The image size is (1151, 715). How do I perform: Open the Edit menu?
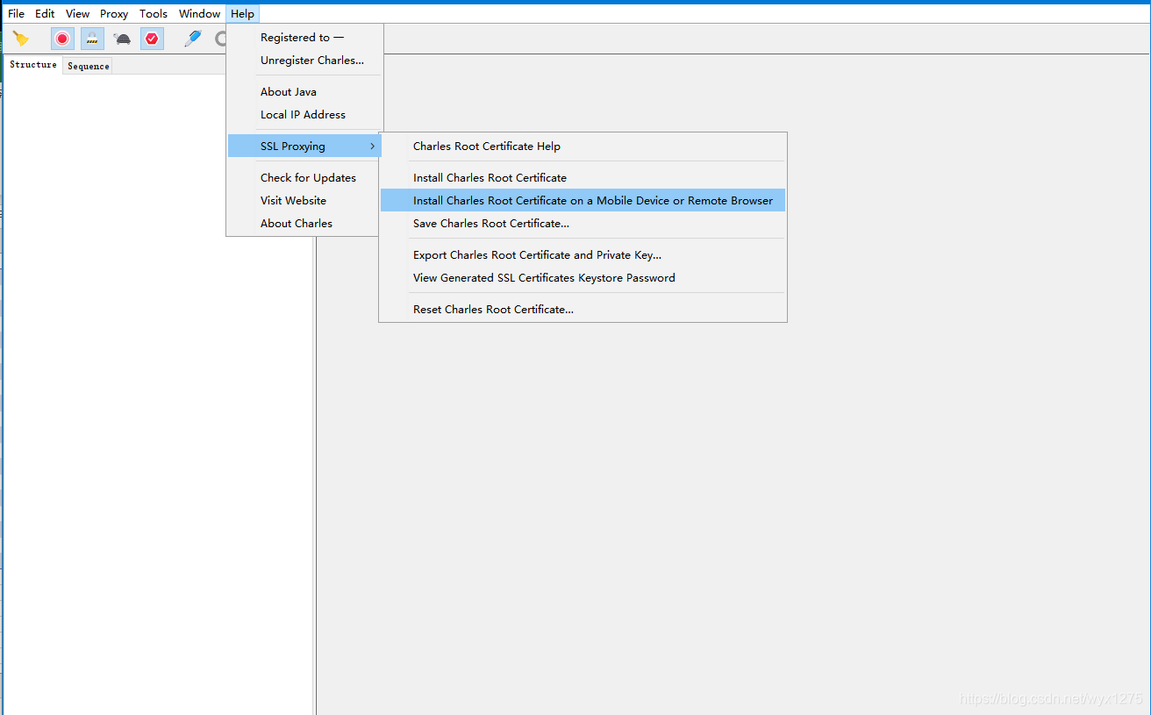(x=45, y=14)
